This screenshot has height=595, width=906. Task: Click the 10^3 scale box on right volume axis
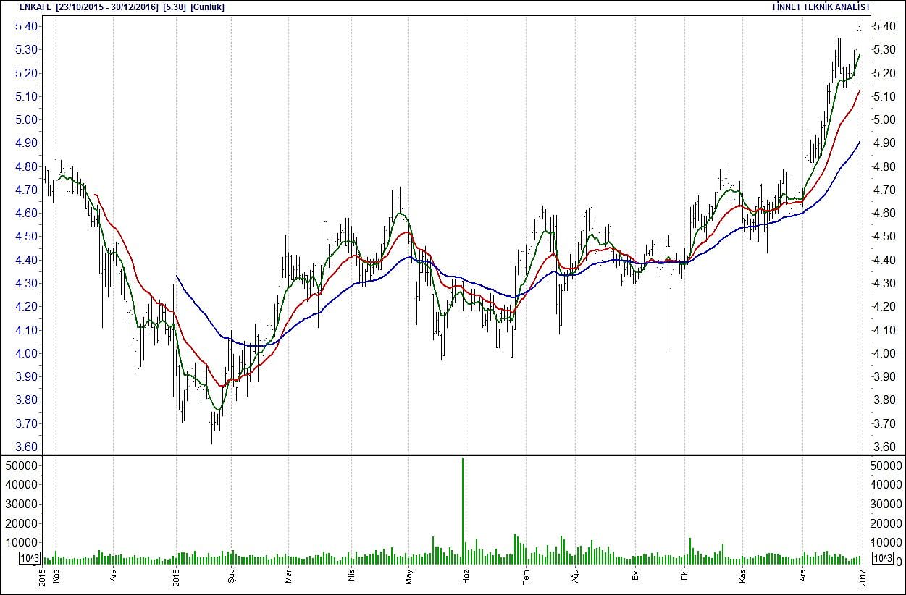click(882, 558)
